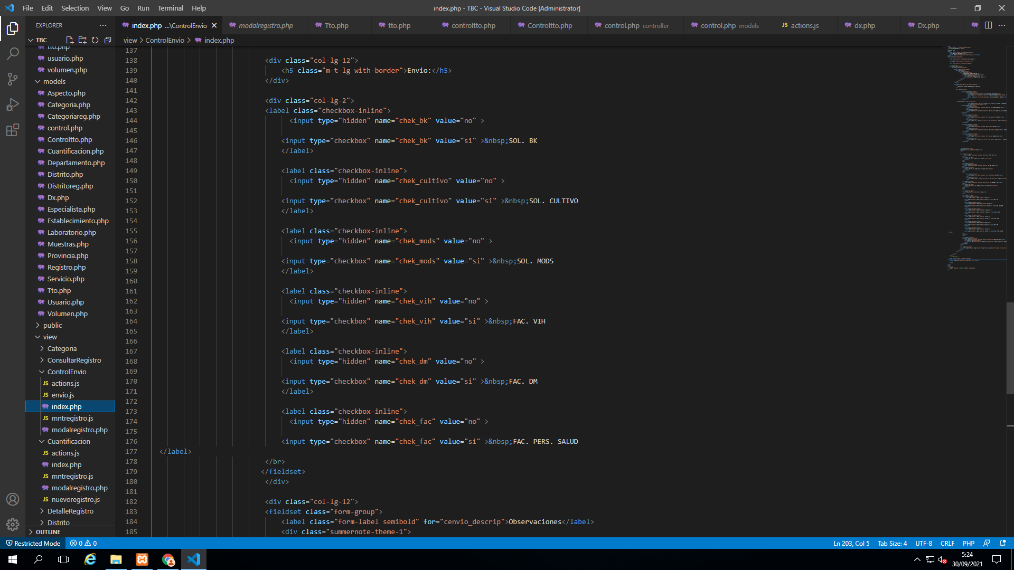Image resolution: width=1014 pixels, height=570 pixels.
Task: Open Task View on taskbar
Action: pos(63,559)
